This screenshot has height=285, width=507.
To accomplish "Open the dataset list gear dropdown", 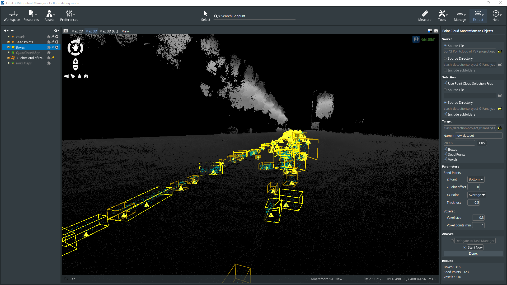I will point(57,31).
